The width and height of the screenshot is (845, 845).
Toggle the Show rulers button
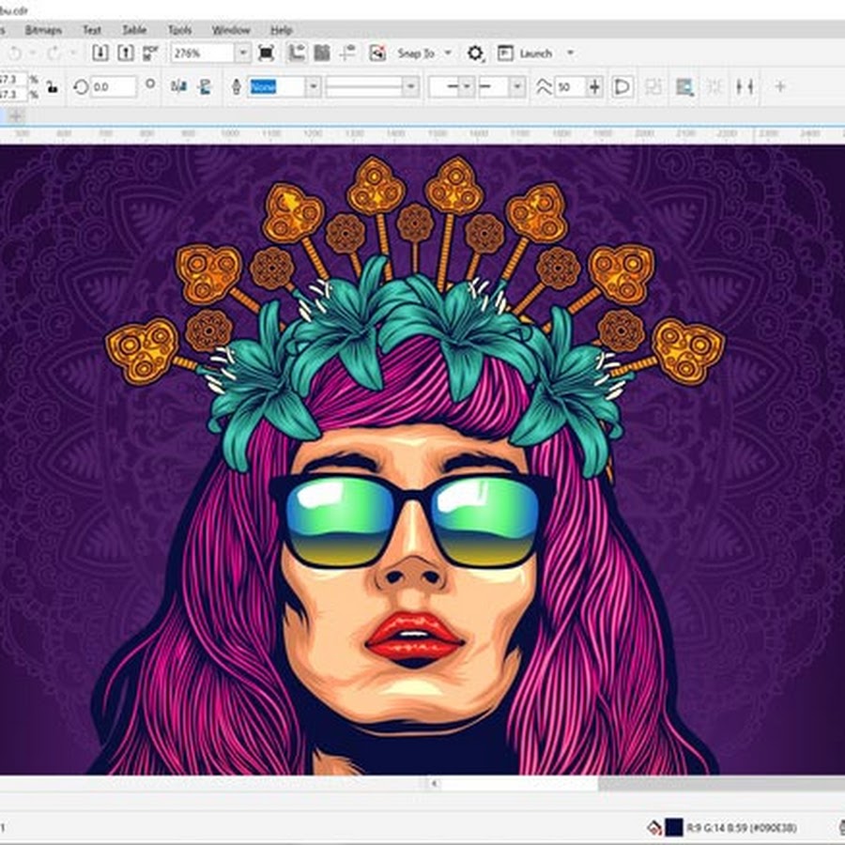tap(298, 53)
